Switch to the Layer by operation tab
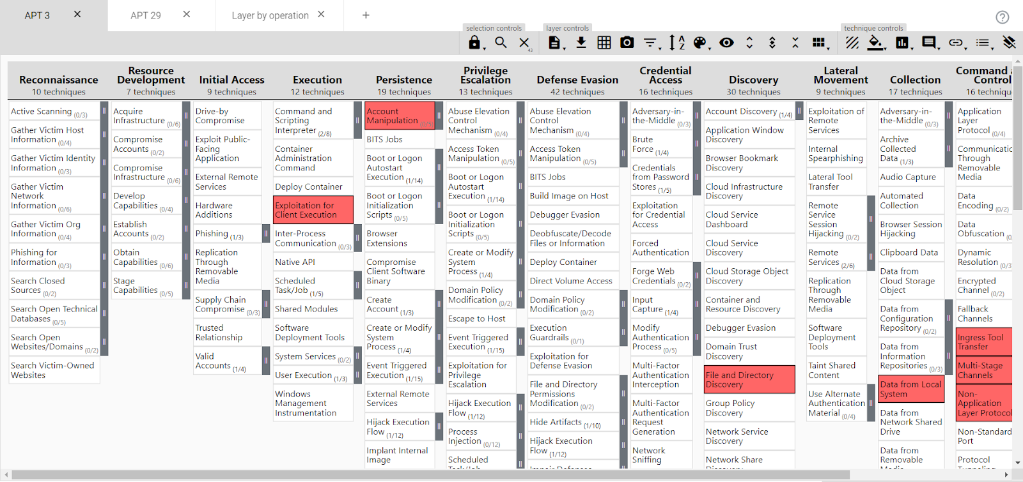The image size is (1023, 482). pyautogui.click(x=270, y=15)
